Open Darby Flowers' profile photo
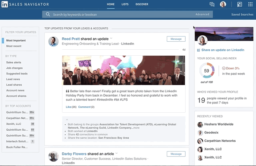 pos(53,156)
